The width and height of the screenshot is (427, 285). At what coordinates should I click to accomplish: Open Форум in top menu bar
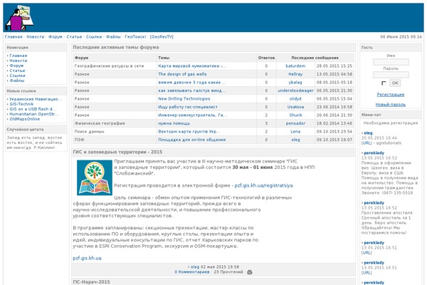coord(56,37)
